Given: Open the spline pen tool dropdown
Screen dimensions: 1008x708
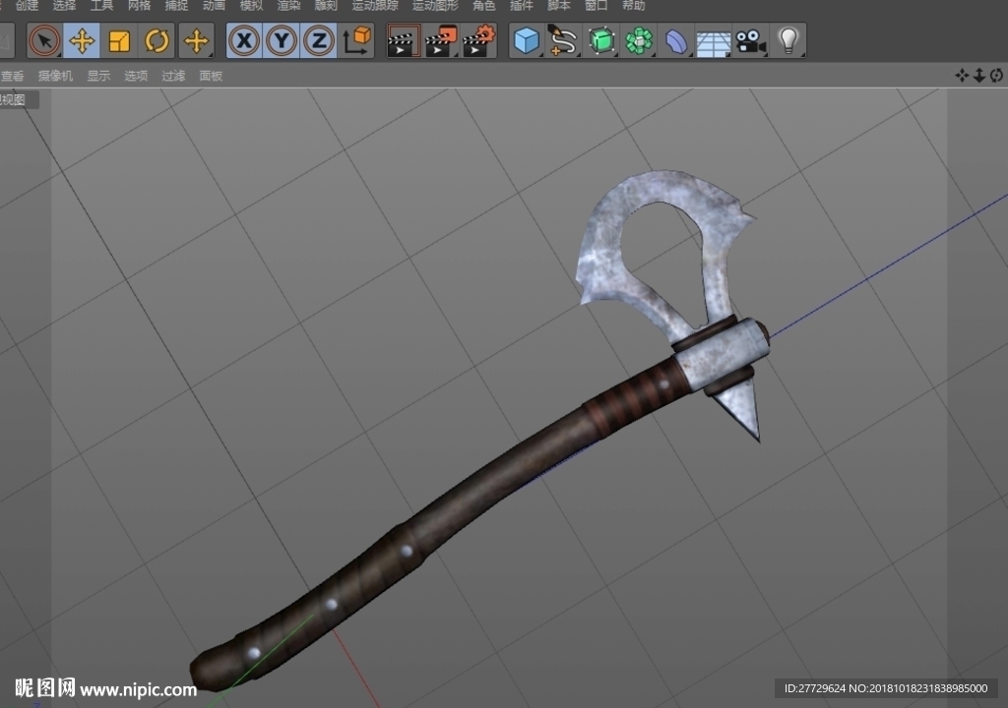Looking at the screenshot, I should click(564, 41).
